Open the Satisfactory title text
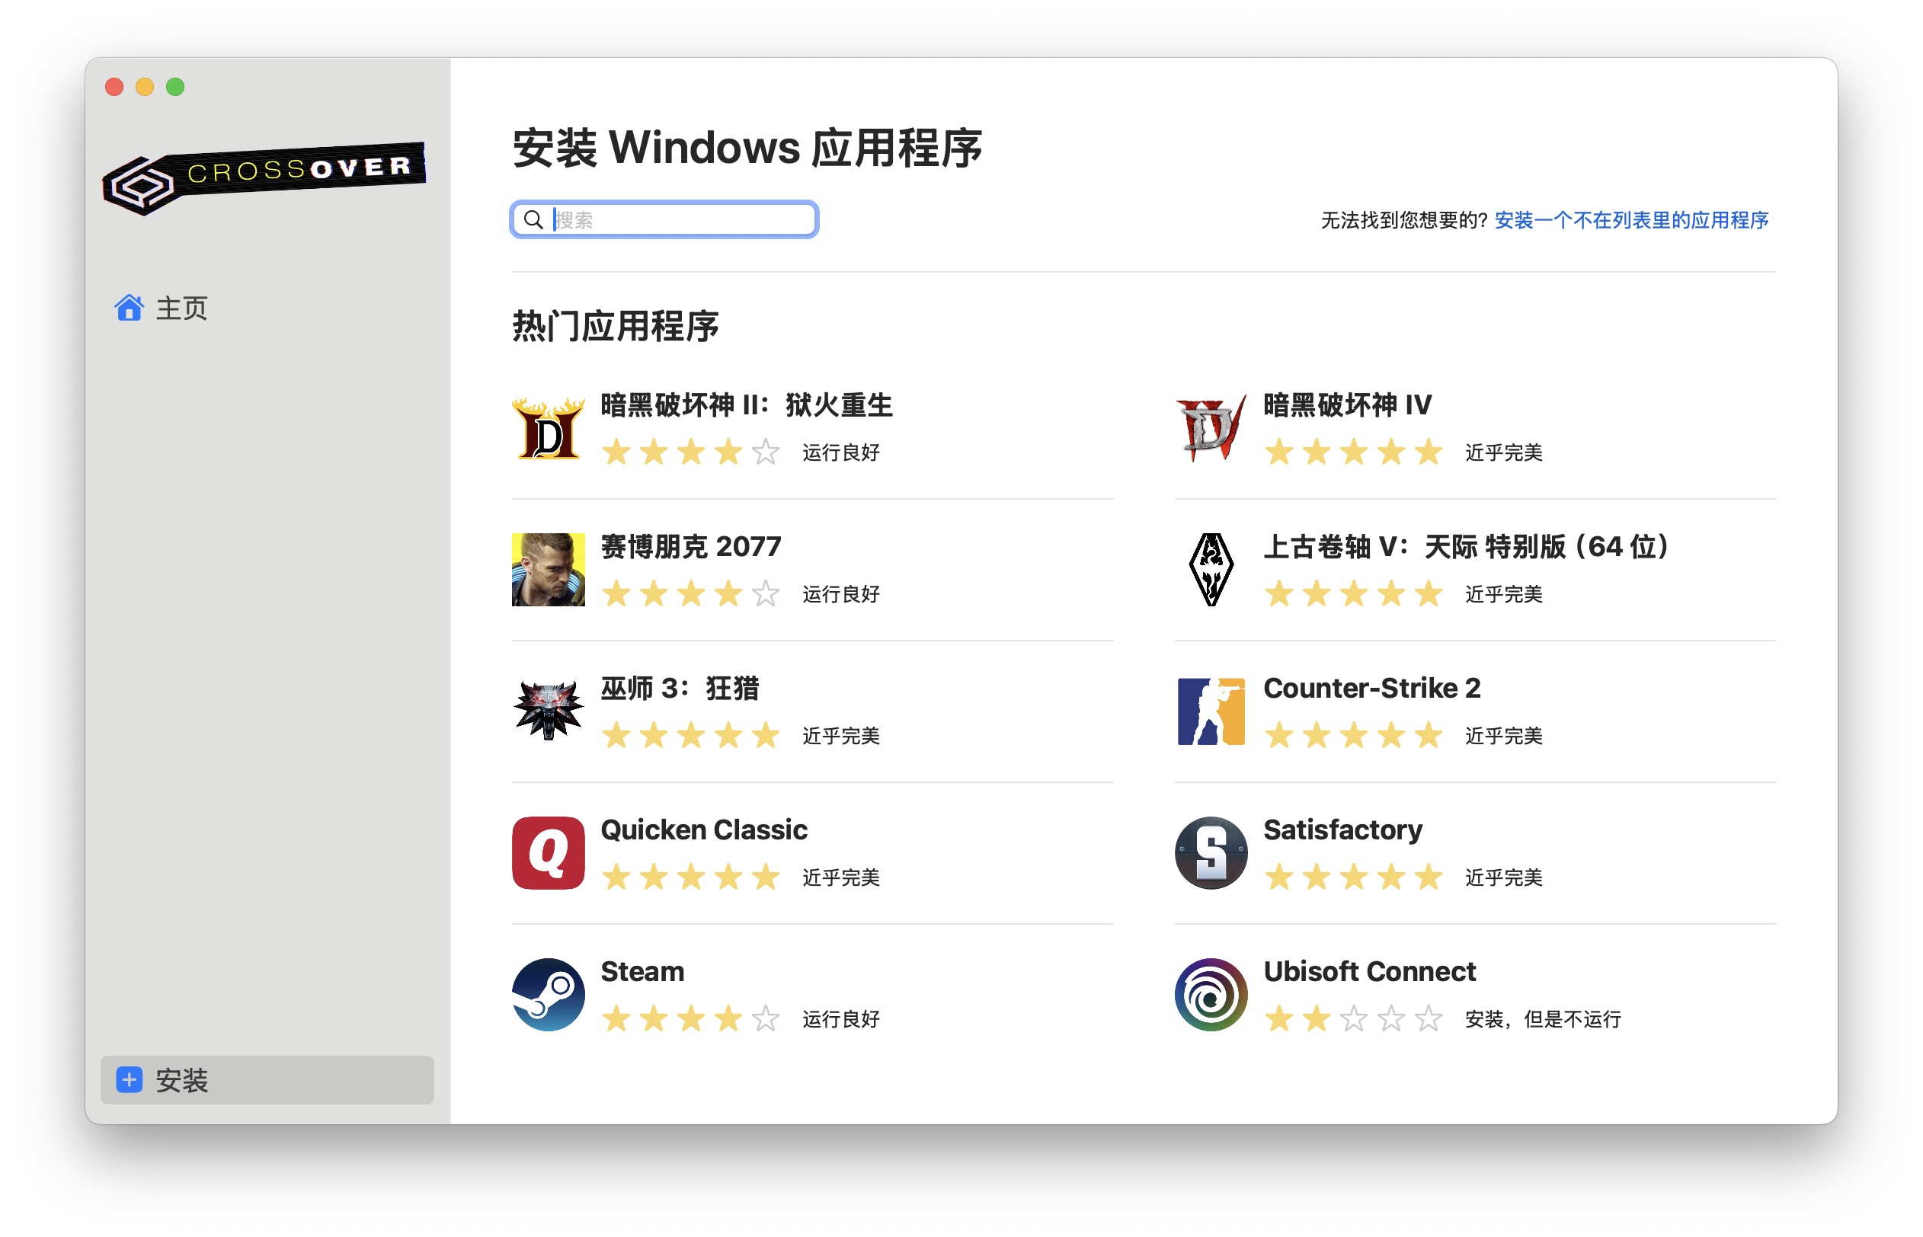 click(1342, 829)
